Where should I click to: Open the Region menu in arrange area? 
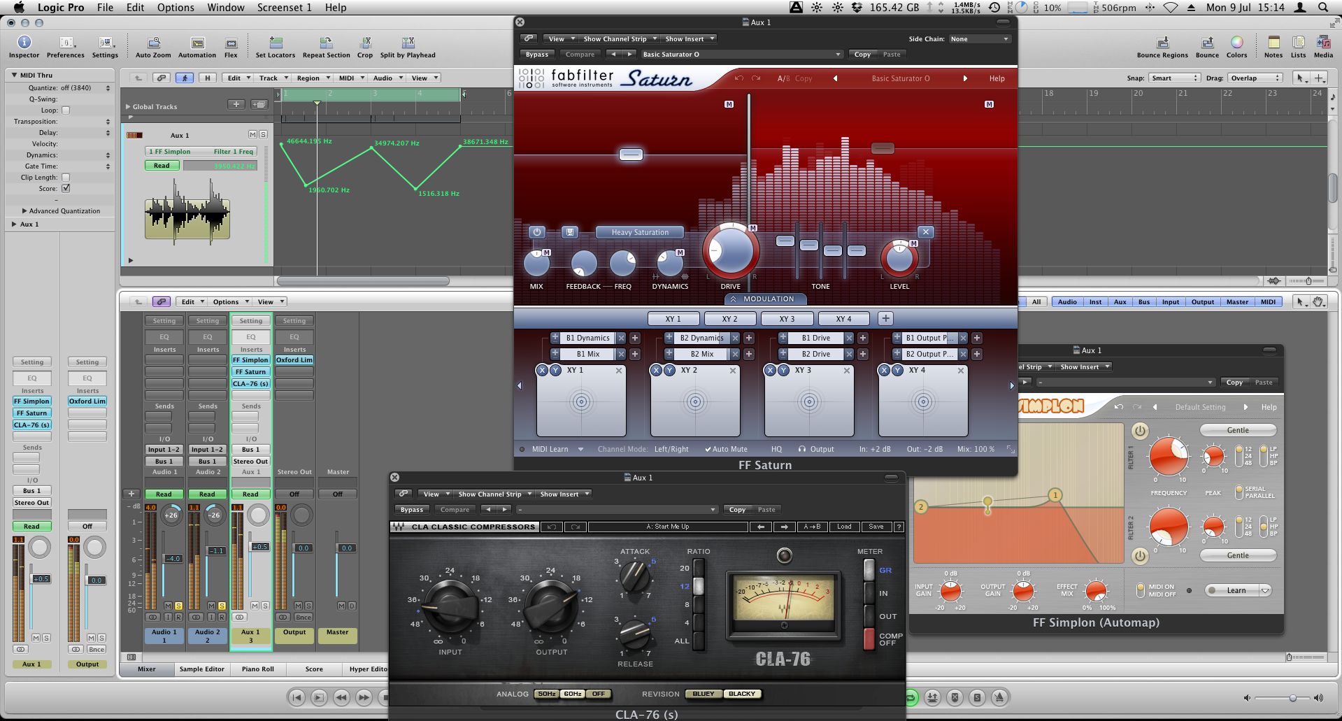pyautogui.click(x=312, y=78)
